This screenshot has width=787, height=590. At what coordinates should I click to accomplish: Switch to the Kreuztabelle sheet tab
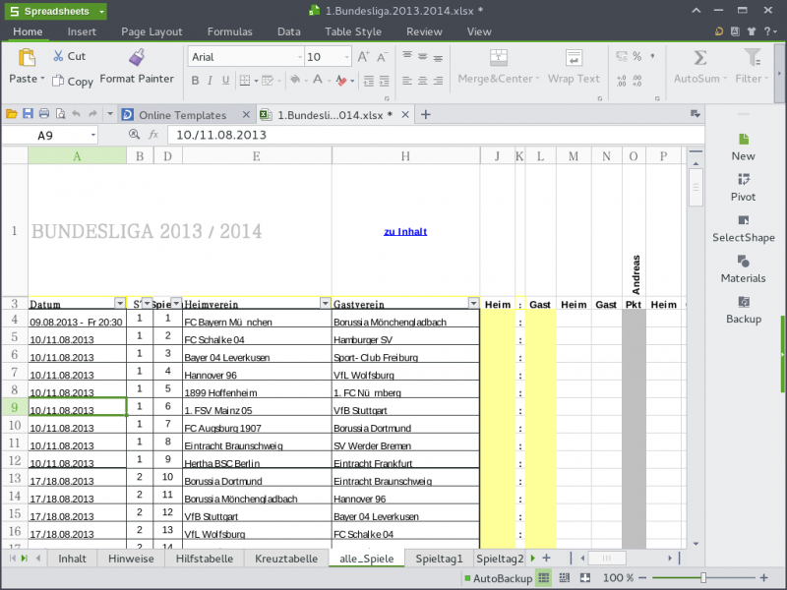point(285,559)
